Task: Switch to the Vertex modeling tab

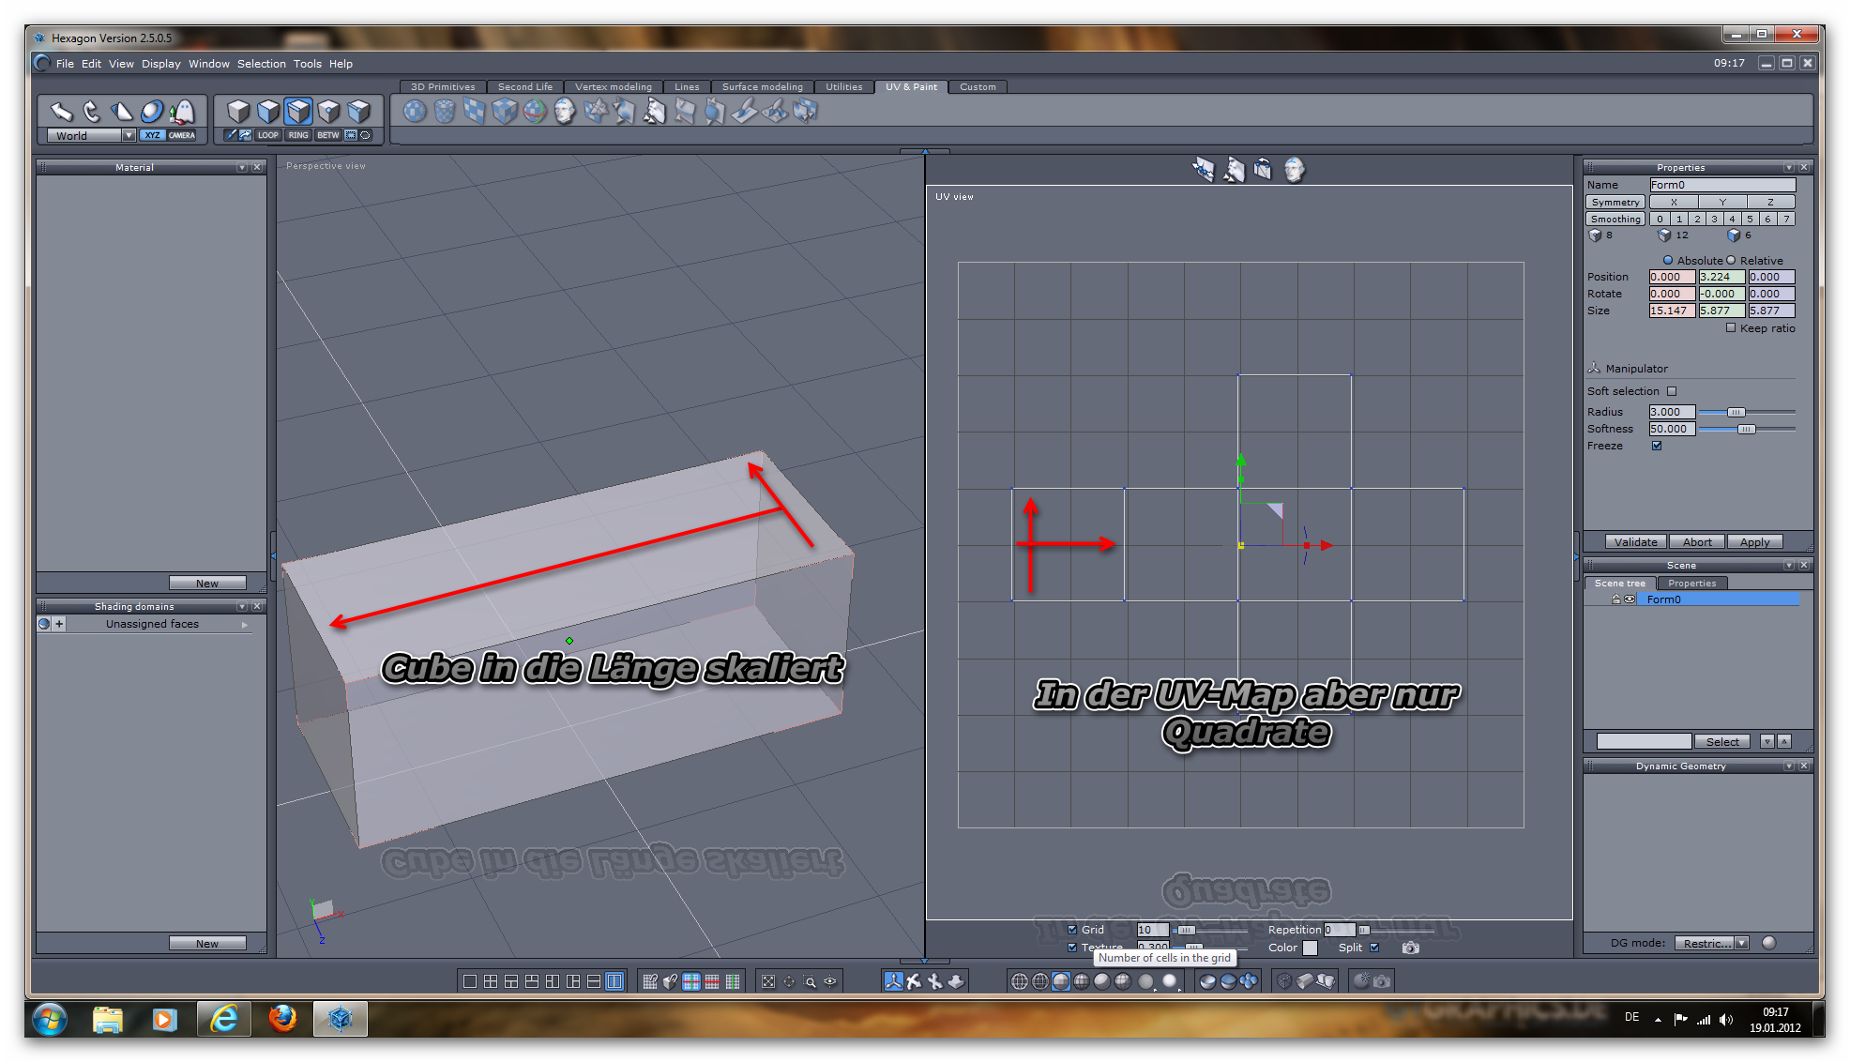Action: (613, 86)
